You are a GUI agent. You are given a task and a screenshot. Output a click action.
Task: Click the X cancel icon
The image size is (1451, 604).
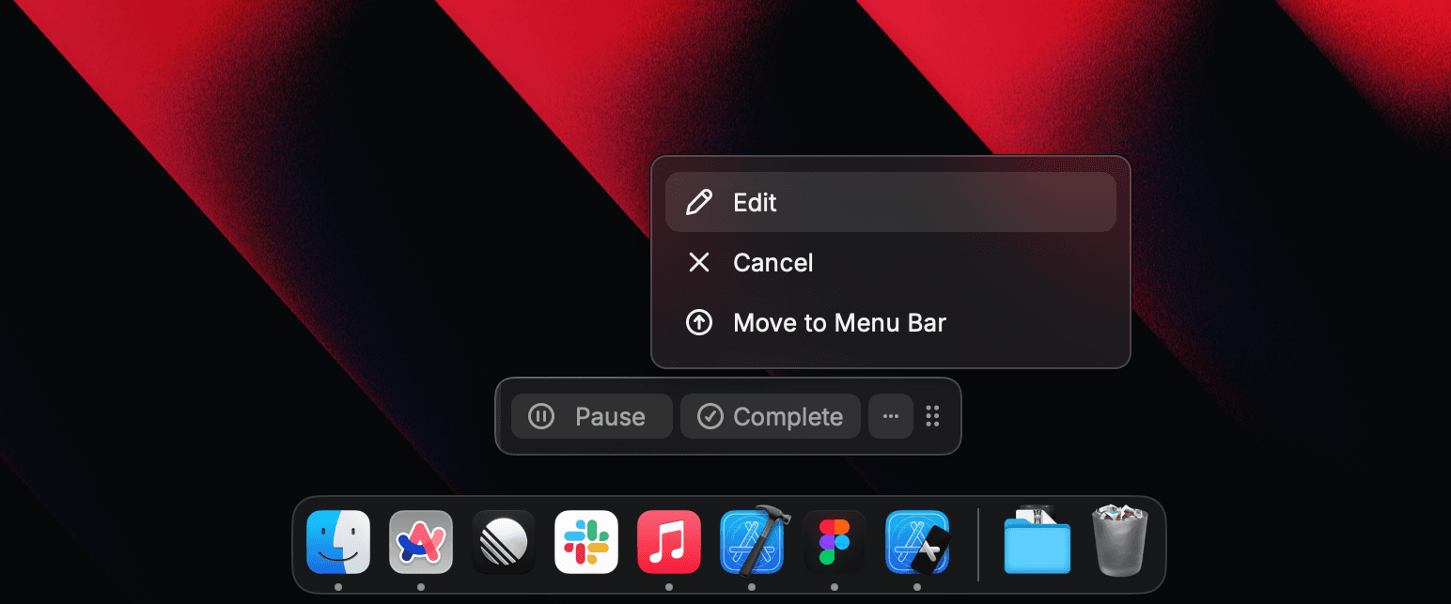coord(699,262)
